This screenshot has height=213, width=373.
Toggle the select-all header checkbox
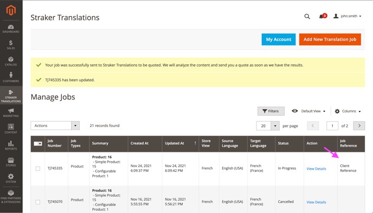tap(38, 143)
